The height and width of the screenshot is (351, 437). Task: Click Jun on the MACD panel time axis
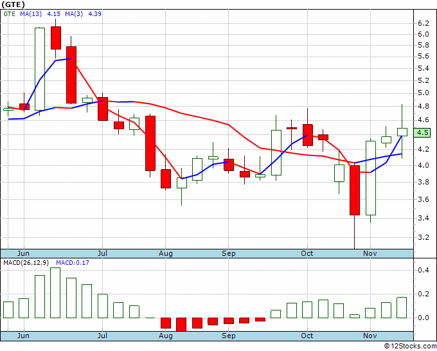(23, 336)
